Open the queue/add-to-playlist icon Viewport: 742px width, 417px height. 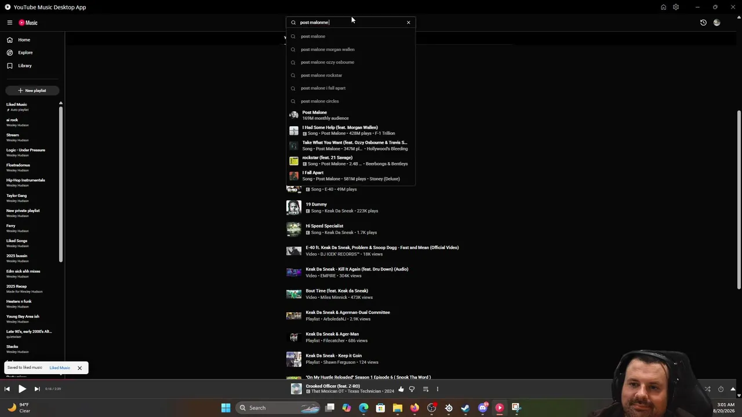click(x=425, y=389)
